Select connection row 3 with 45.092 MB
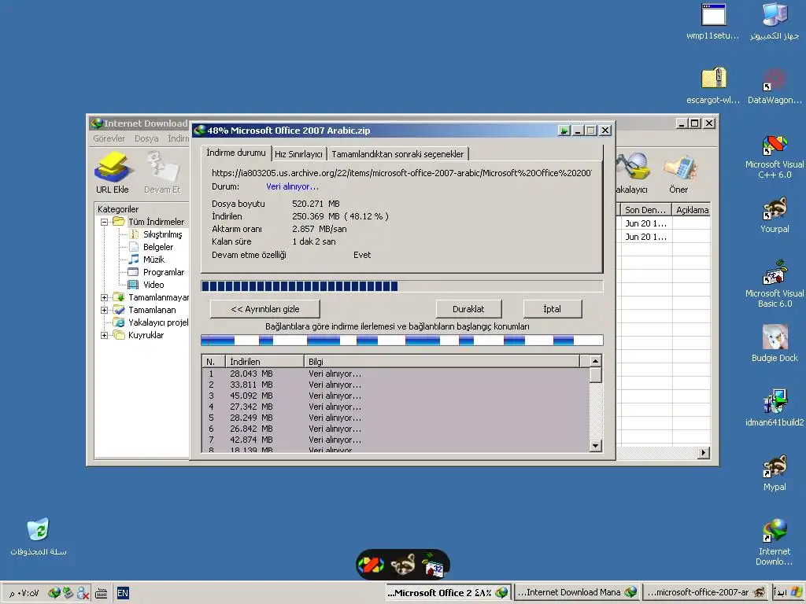The image size is (806, 604). point(395,396)
